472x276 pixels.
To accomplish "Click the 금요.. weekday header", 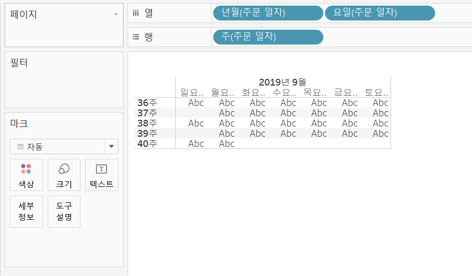I will 345,92.
